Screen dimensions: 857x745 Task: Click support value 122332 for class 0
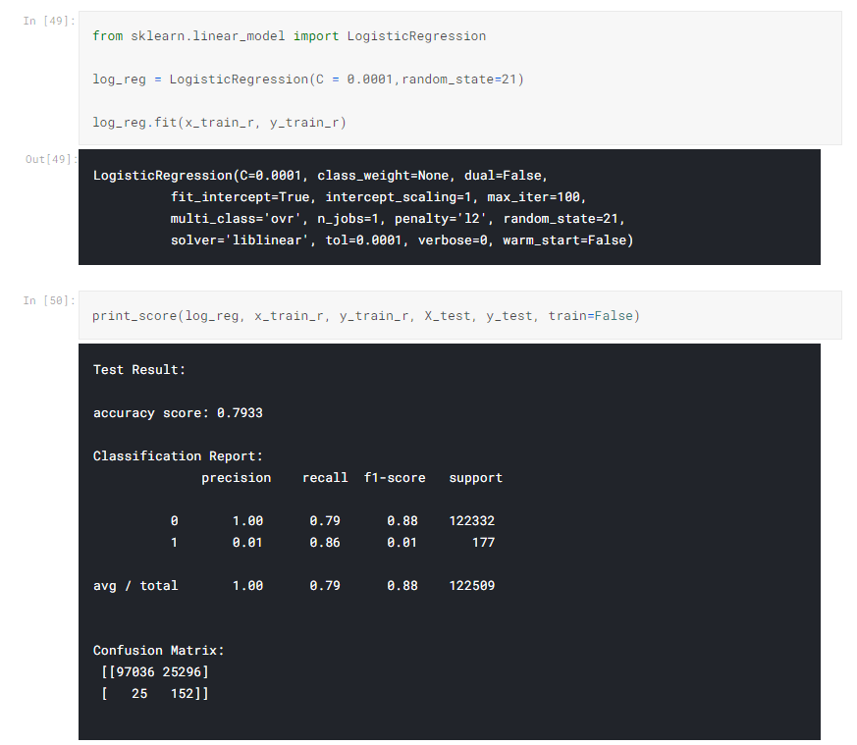tap(471, 521)
